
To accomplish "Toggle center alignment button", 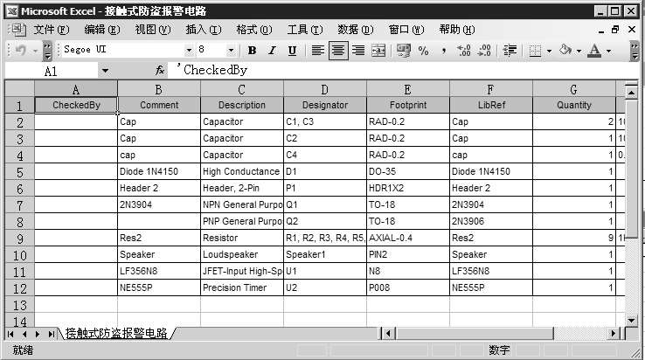I will point(338,51).
